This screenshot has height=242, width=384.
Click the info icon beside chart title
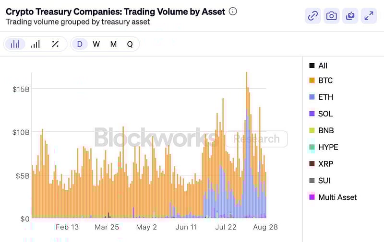pyautogui.click(x=233, y=11)
